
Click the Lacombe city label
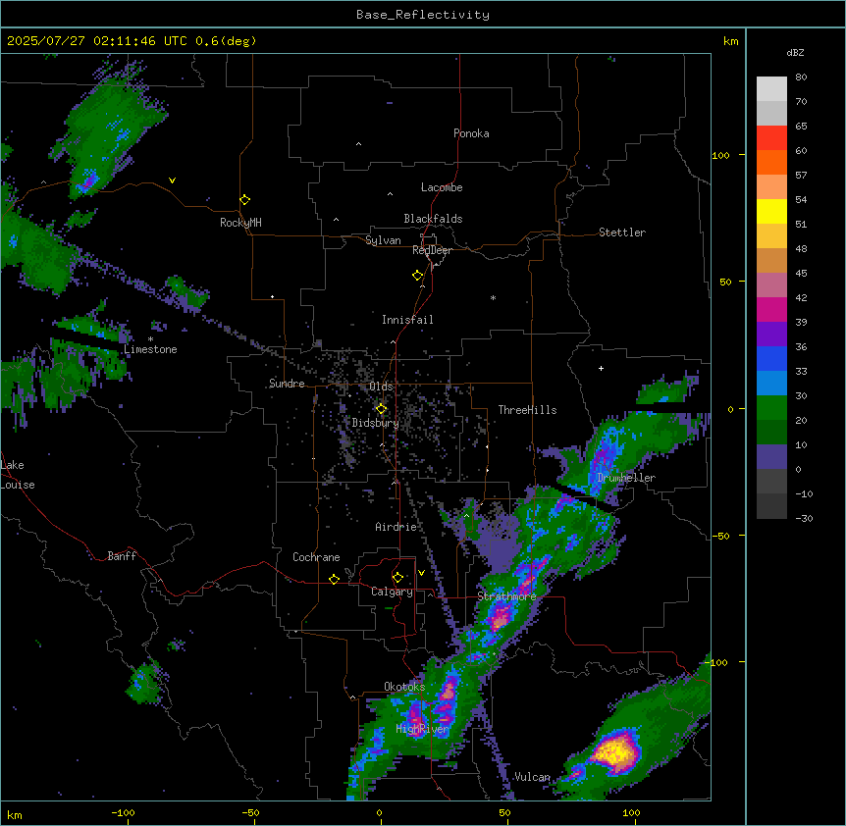pos(442,187)
